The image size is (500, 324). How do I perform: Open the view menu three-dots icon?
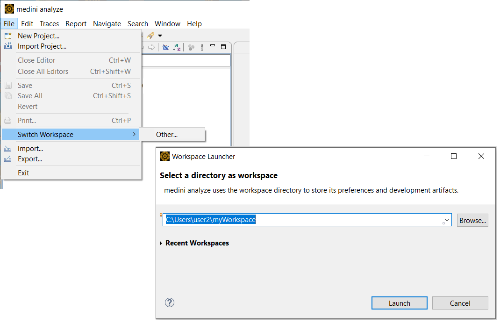click(202, 48)
